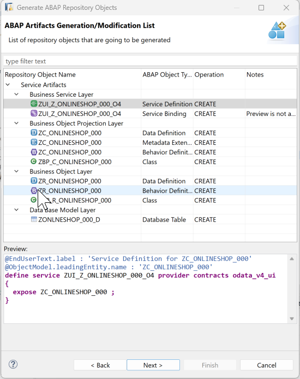Cancel the generation wizard
300x379 pixels.
point(267,365)
